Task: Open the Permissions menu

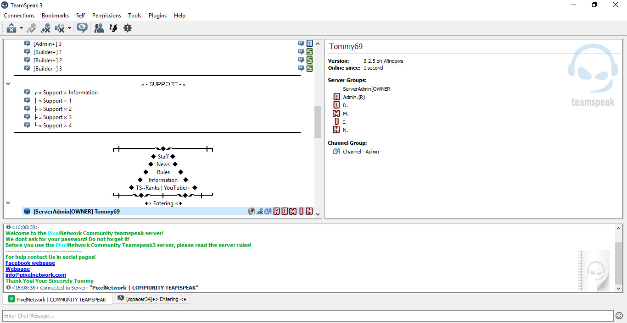Action: click(x=106, y=16)
